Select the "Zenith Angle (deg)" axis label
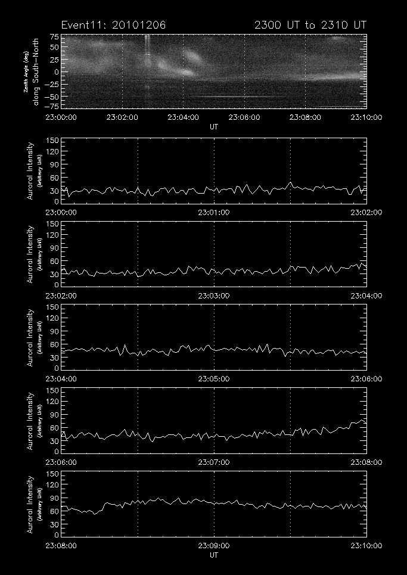 tap(26, 72)
